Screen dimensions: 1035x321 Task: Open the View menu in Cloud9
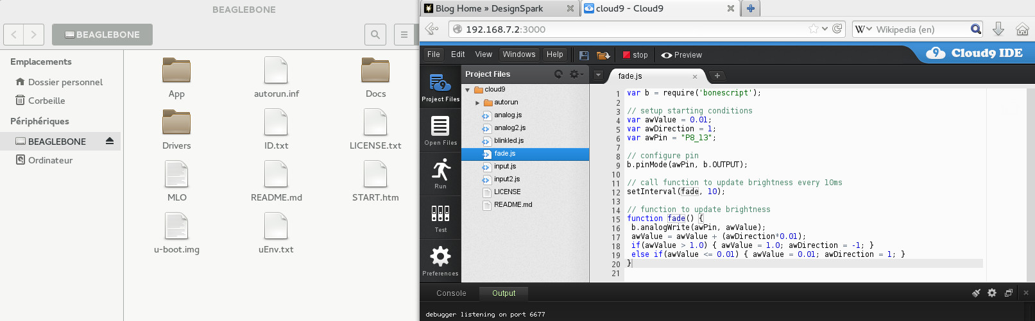pos(484,54)
